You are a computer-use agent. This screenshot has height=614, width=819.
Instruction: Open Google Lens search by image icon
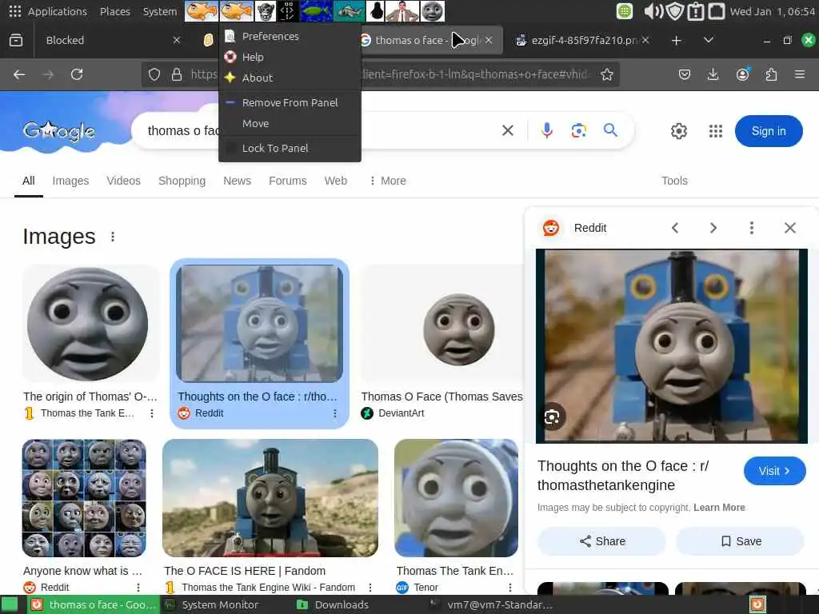[578, 130]
